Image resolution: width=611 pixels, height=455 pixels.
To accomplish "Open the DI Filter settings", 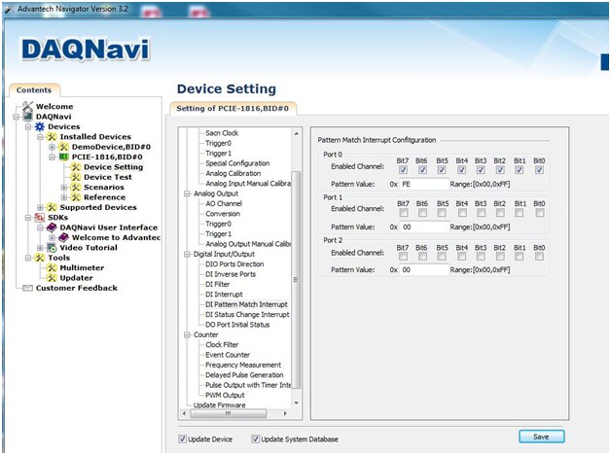I will click(217, 284).
